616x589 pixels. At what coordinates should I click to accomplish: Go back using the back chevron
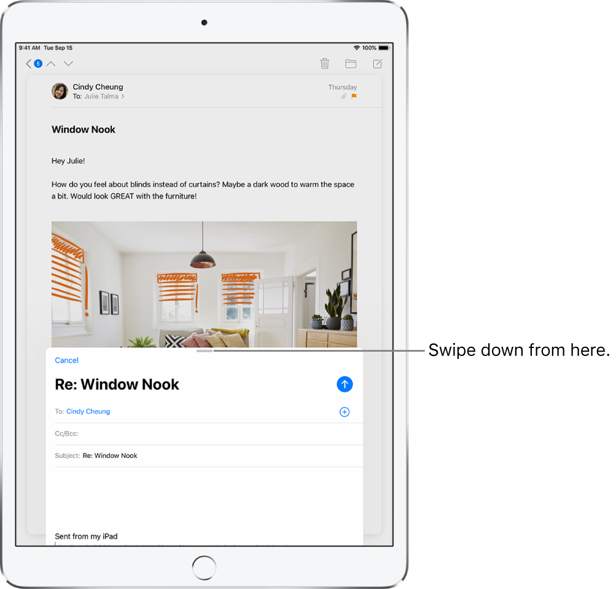28,63
